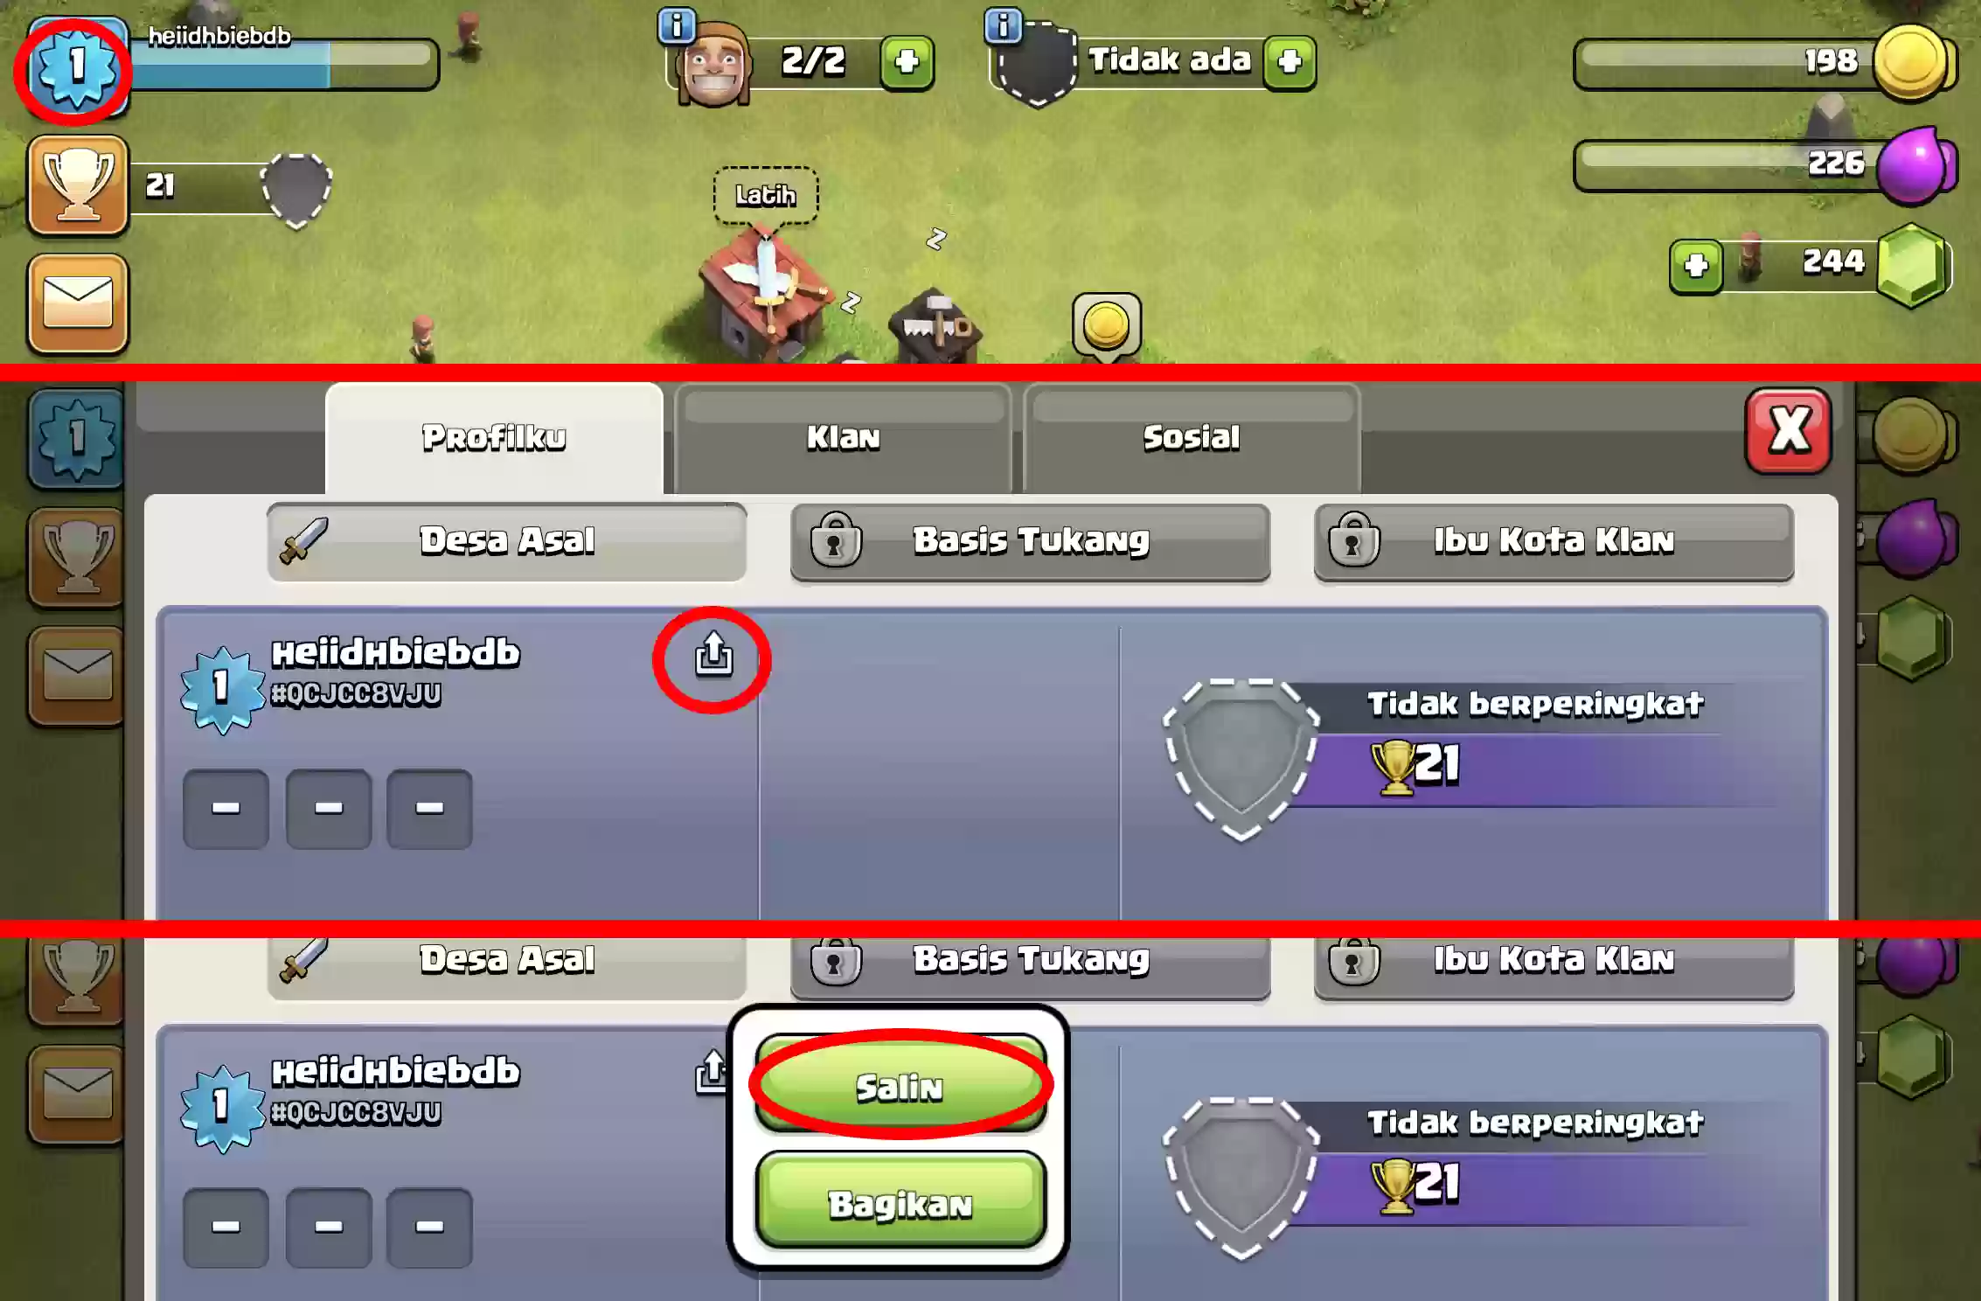Image resolution: width=1981 pixels, height=1301 pixels.
Task: Select locked Basis Tukang button
Action: pos(1030,542)
